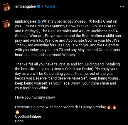The height and width of the screenshot is (125, 128).
Task: Click the 'heart desires and innermost Wishes' line
Action: pyautogui.click(x=45, y=55)
